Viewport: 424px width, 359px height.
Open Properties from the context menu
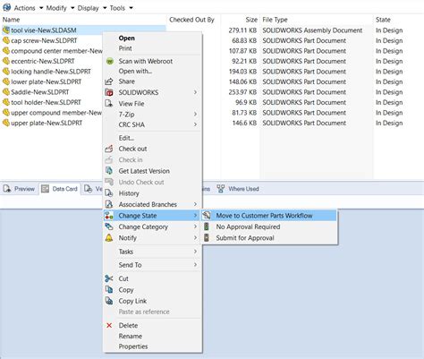point(133,346)
